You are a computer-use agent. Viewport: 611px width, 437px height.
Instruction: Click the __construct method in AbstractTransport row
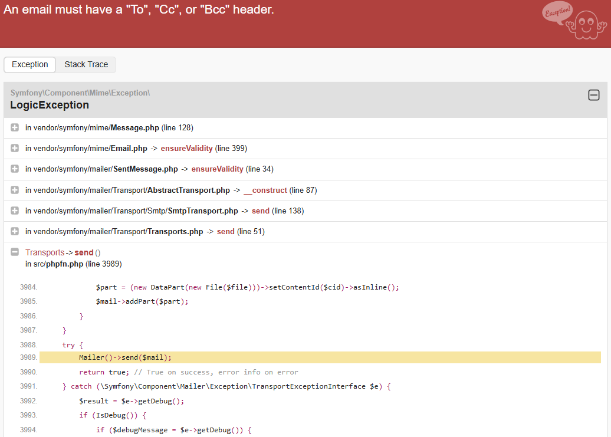(x=265, y=190)
